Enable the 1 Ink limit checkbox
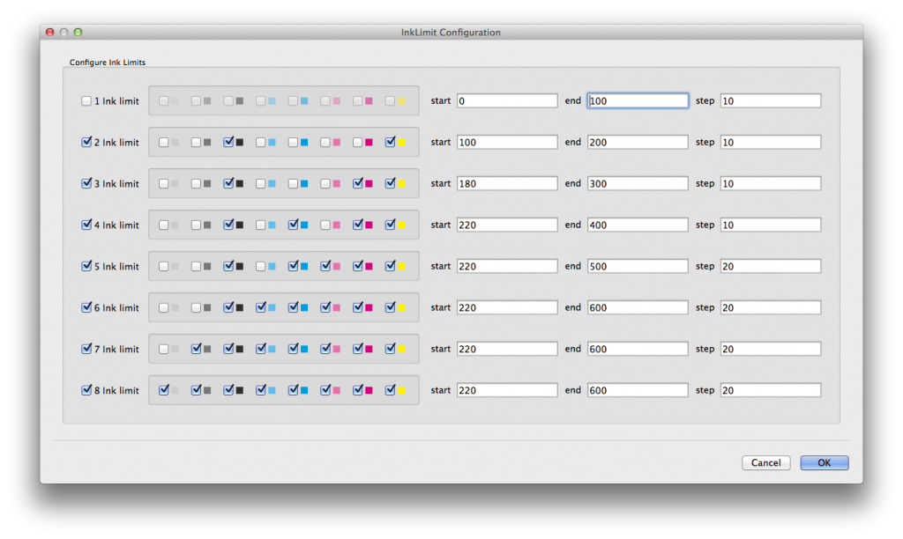903x539 pixels. 86,100
